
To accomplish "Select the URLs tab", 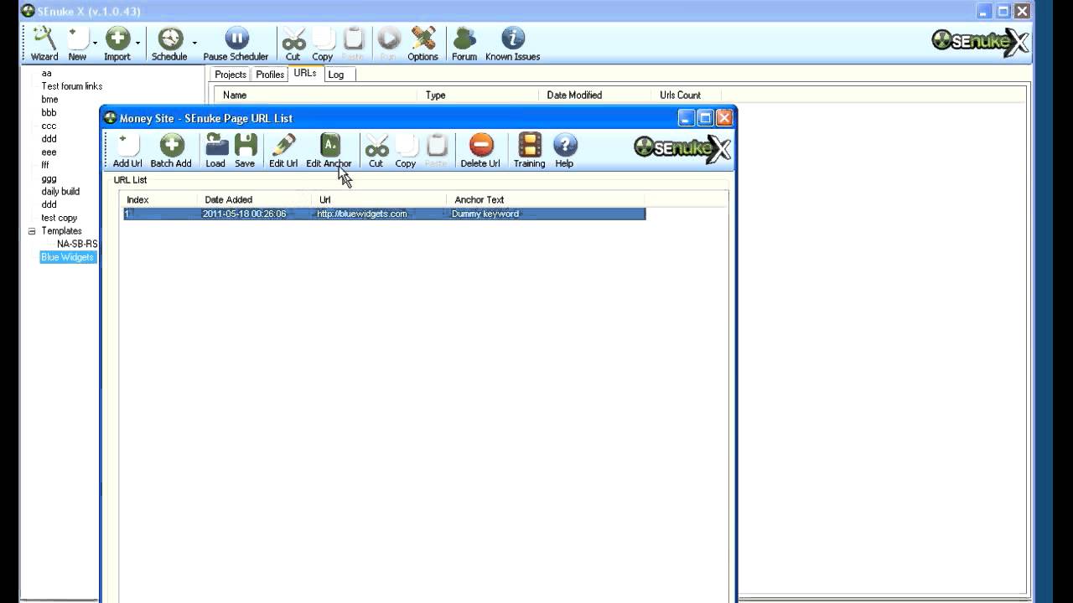I will click(305, 74).
